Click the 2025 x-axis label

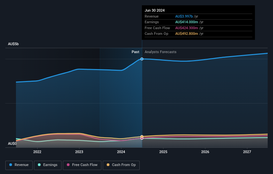(x=163, y=152)
